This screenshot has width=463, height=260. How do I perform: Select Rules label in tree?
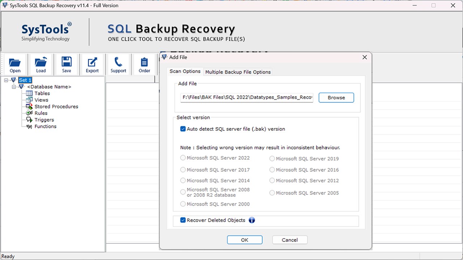tap(41, 113)
